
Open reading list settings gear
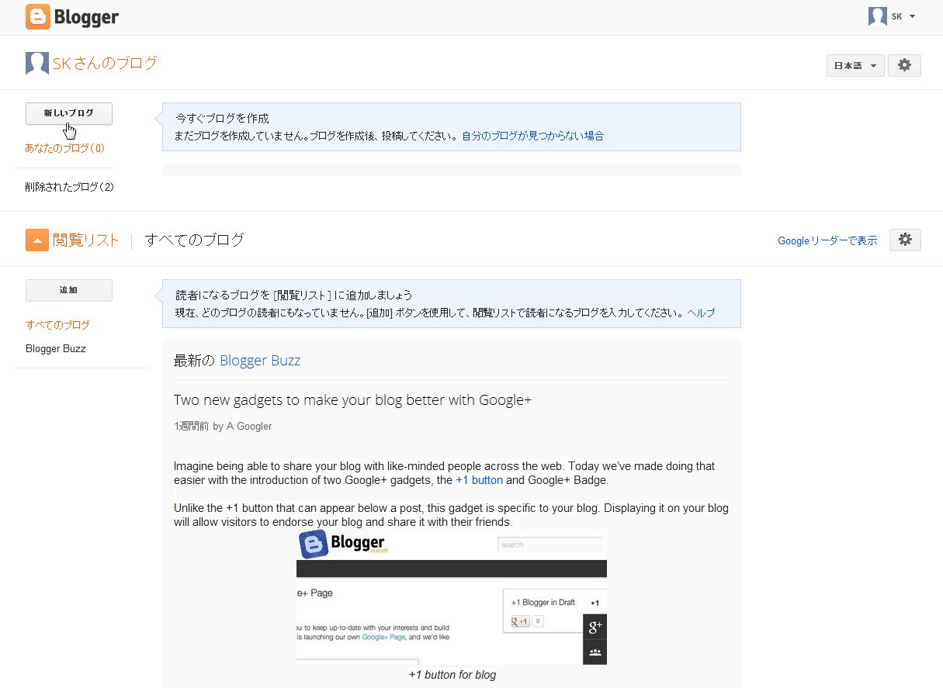tap(905, 240)
